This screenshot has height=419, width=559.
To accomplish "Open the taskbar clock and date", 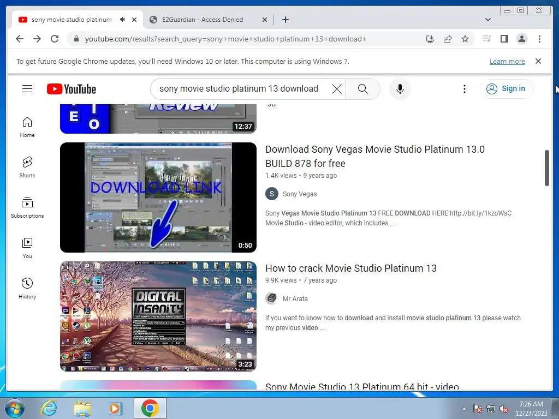I will coord(531,409).
